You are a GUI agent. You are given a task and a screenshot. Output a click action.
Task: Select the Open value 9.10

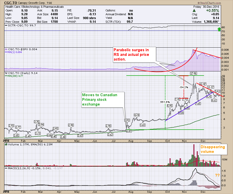[x=24, y=11]
